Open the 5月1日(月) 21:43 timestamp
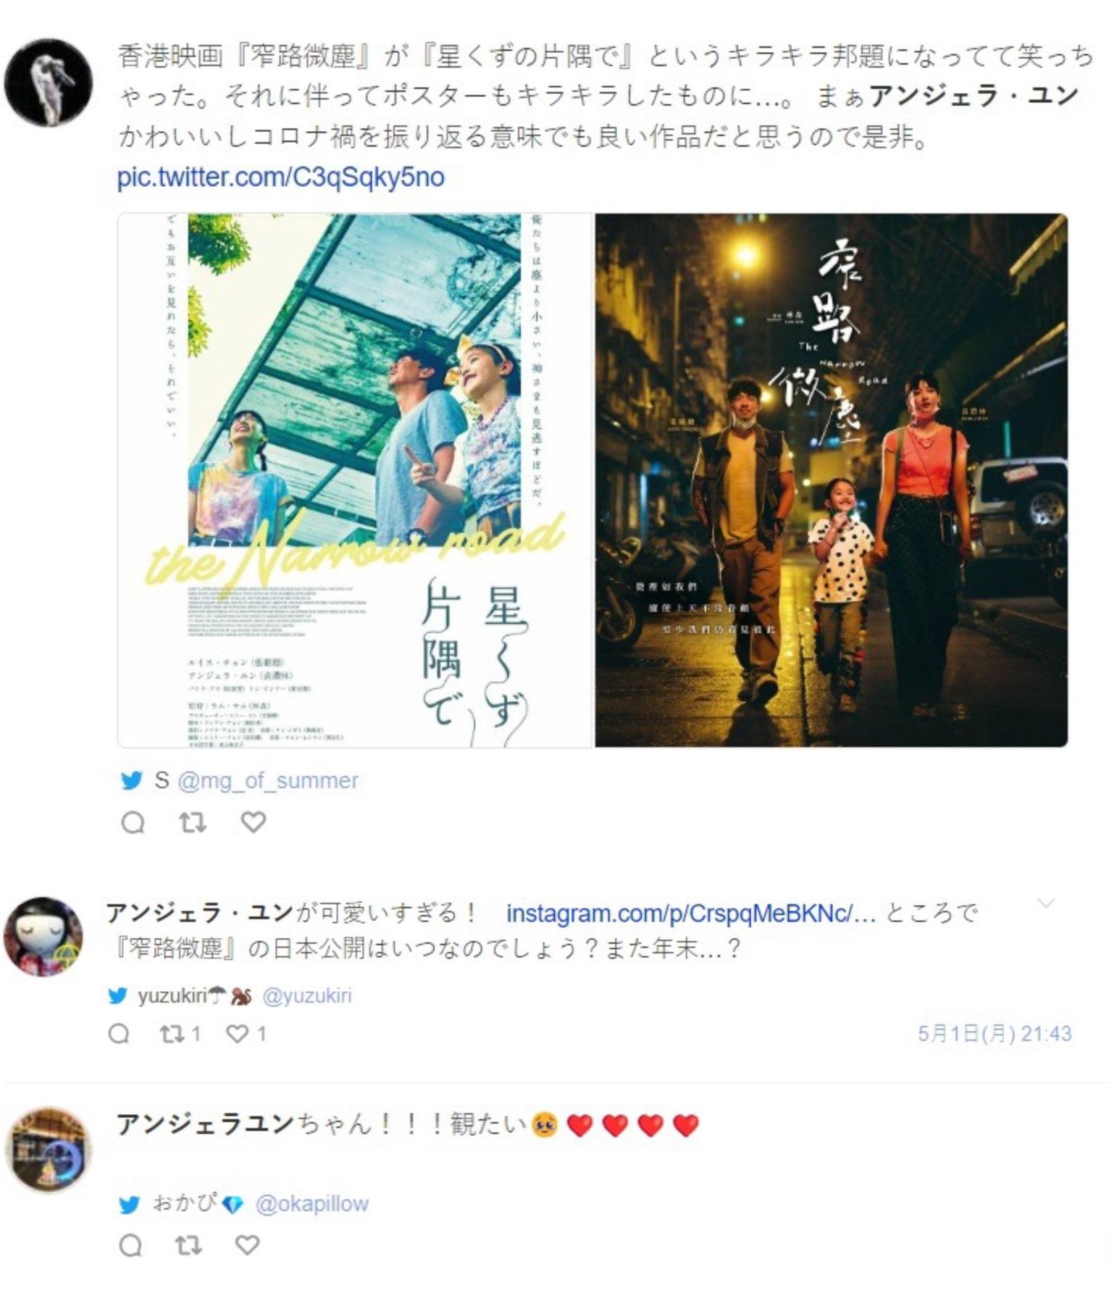This screenshot has width=1109, height=1296. point(995,1034)
